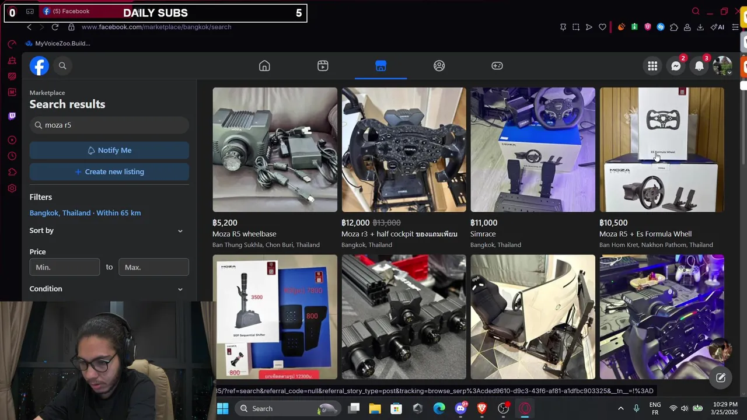Open the Moza R5 wheelbase listing photo
The width and height of the screenshot is (747, 420).
(x=275, y=149)
